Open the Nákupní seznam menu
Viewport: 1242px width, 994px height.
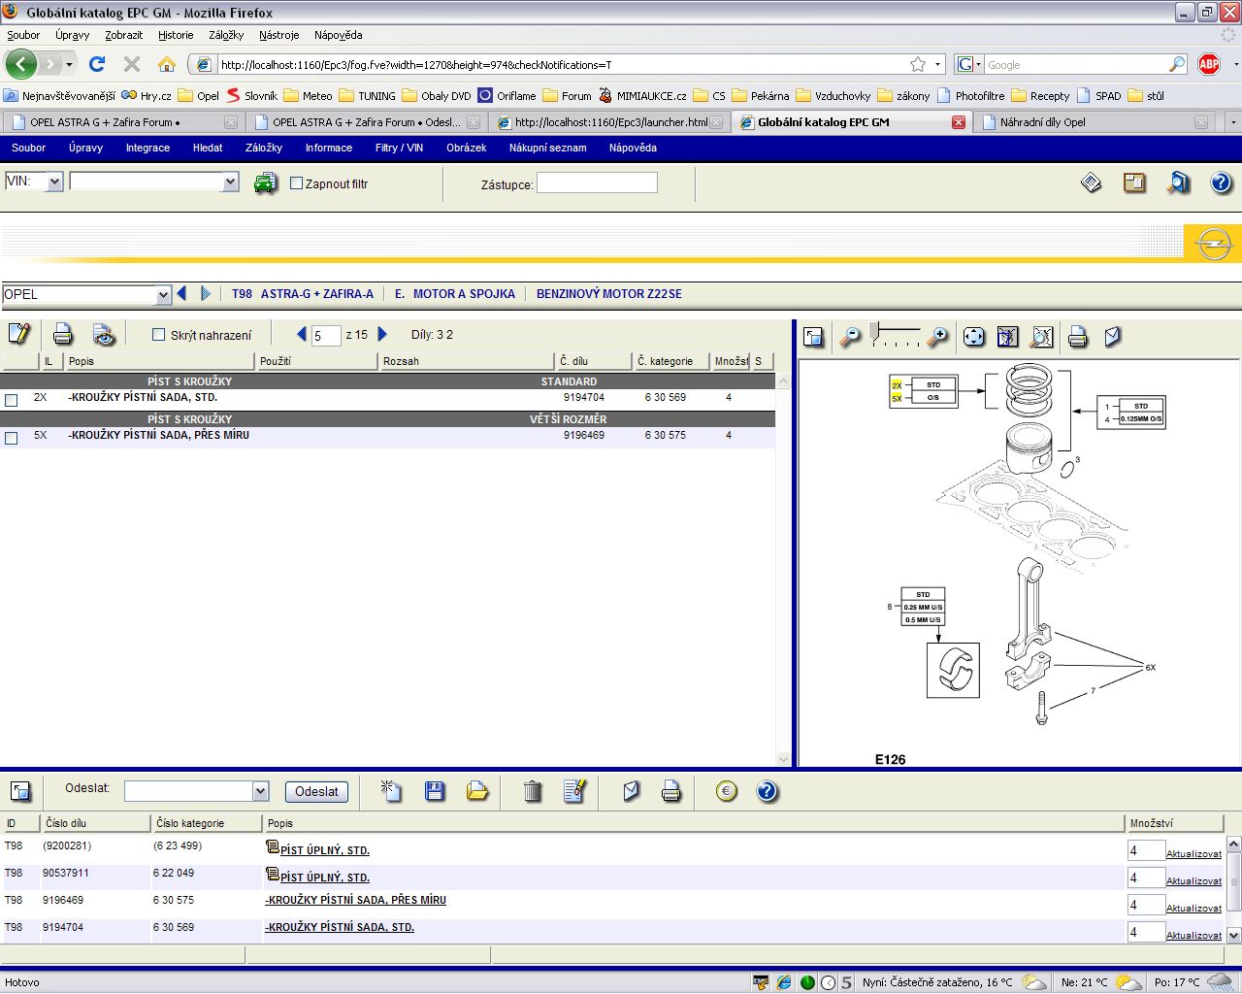coord(547,148)
